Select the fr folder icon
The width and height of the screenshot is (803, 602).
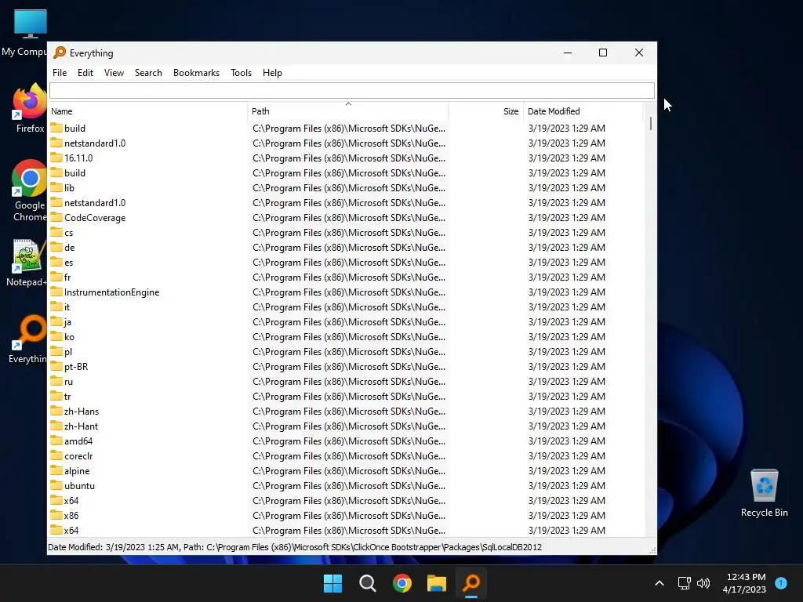coord(56,277)
